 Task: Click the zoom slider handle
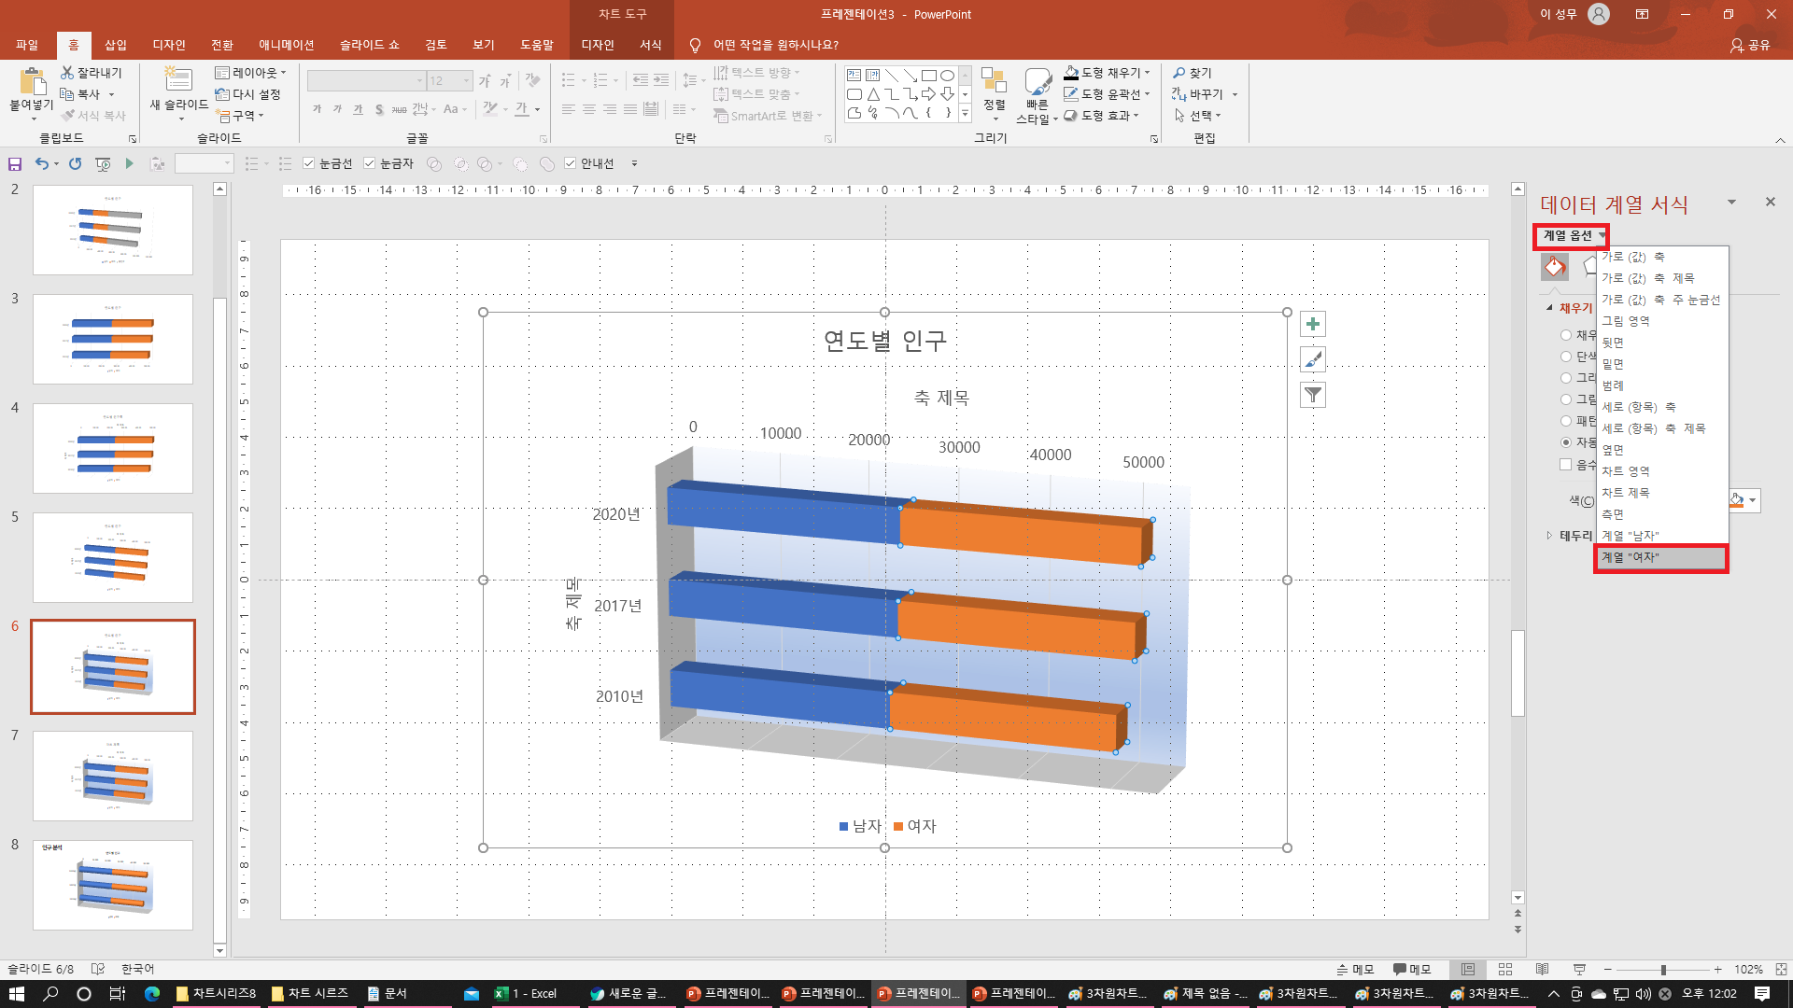tap(1663, 970)
